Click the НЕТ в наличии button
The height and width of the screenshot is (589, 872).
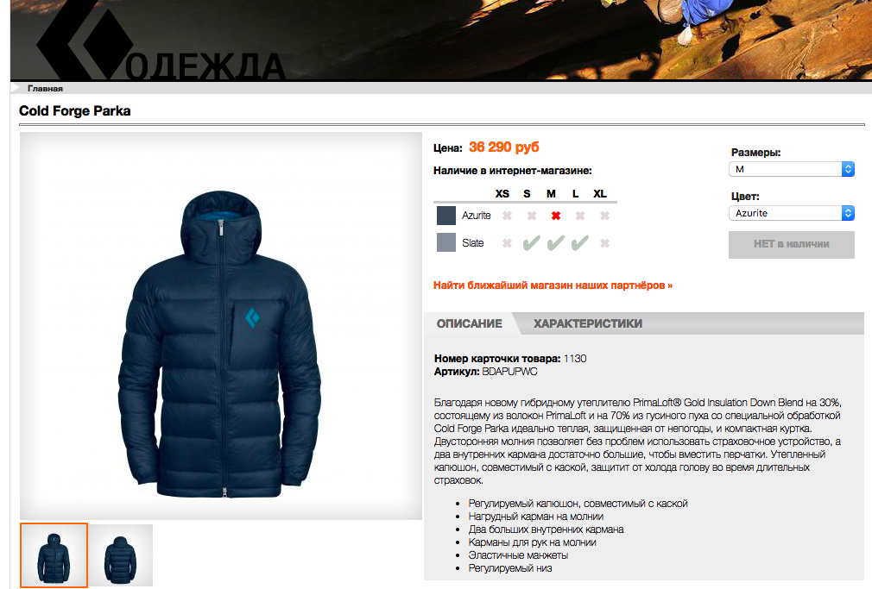click(x=792, y=244)
